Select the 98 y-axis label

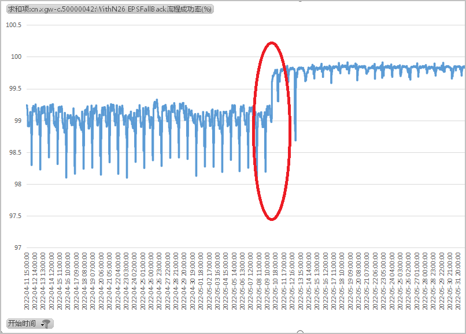(18, 184)
